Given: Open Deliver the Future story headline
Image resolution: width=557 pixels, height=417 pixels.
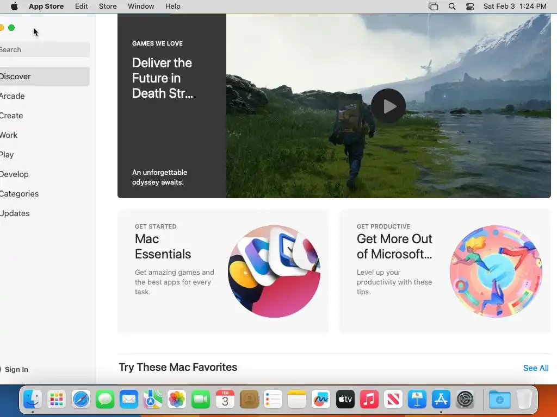Looking at the screenshot, I should [162, 78].
